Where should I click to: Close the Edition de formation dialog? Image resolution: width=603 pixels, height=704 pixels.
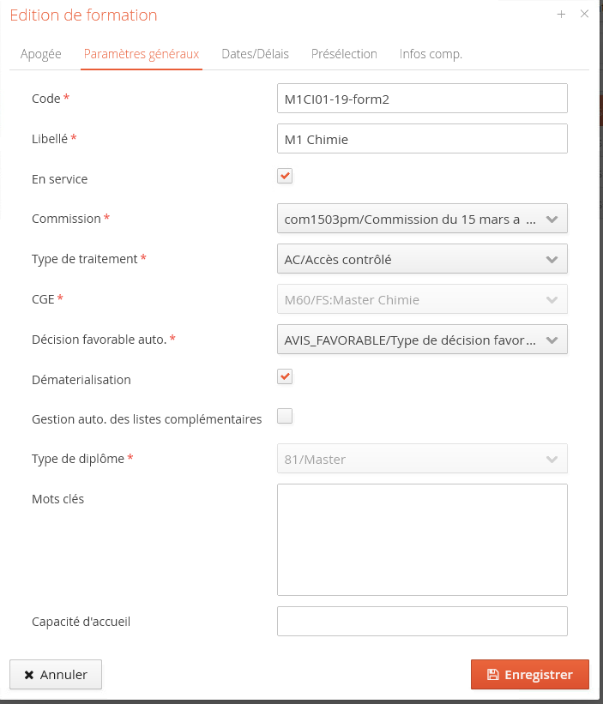coord(584,15)
